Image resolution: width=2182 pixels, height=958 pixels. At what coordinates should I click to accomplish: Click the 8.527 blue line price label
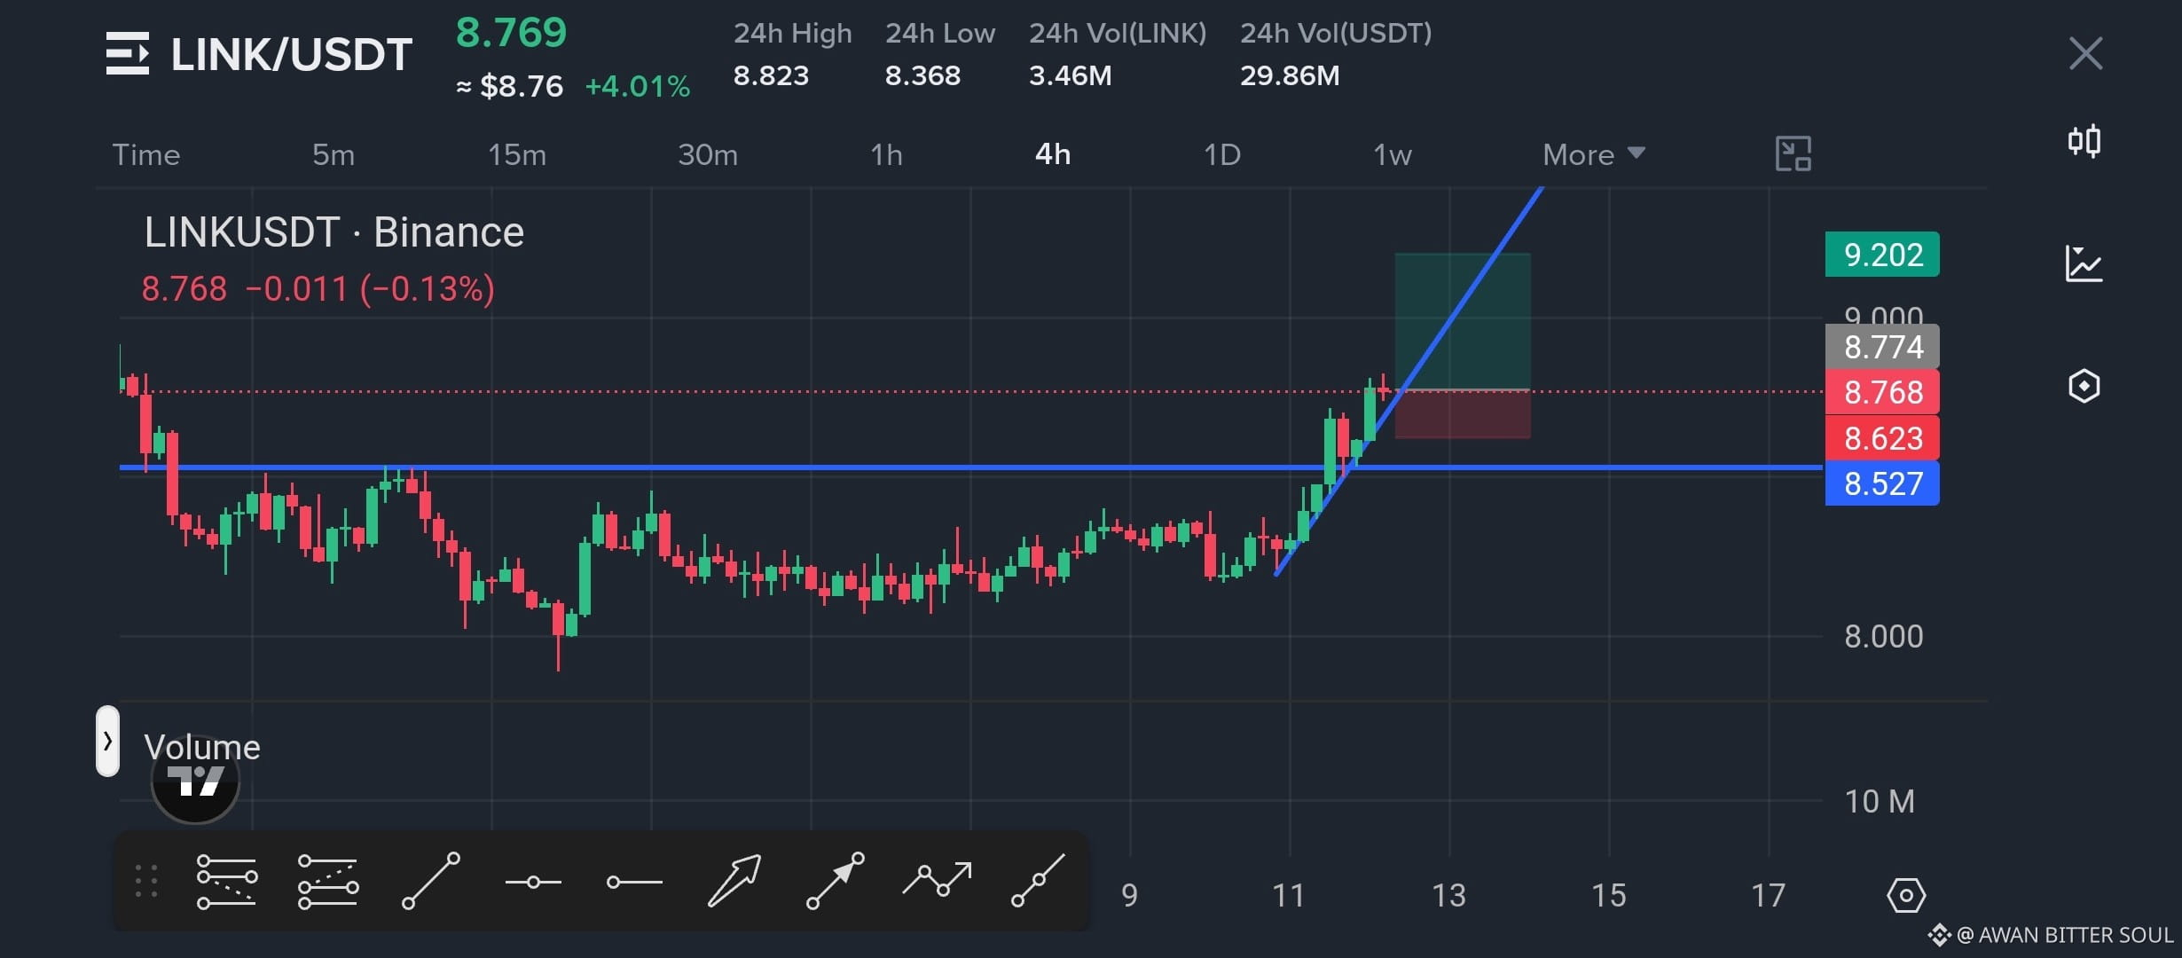[x=1882, y=483]
